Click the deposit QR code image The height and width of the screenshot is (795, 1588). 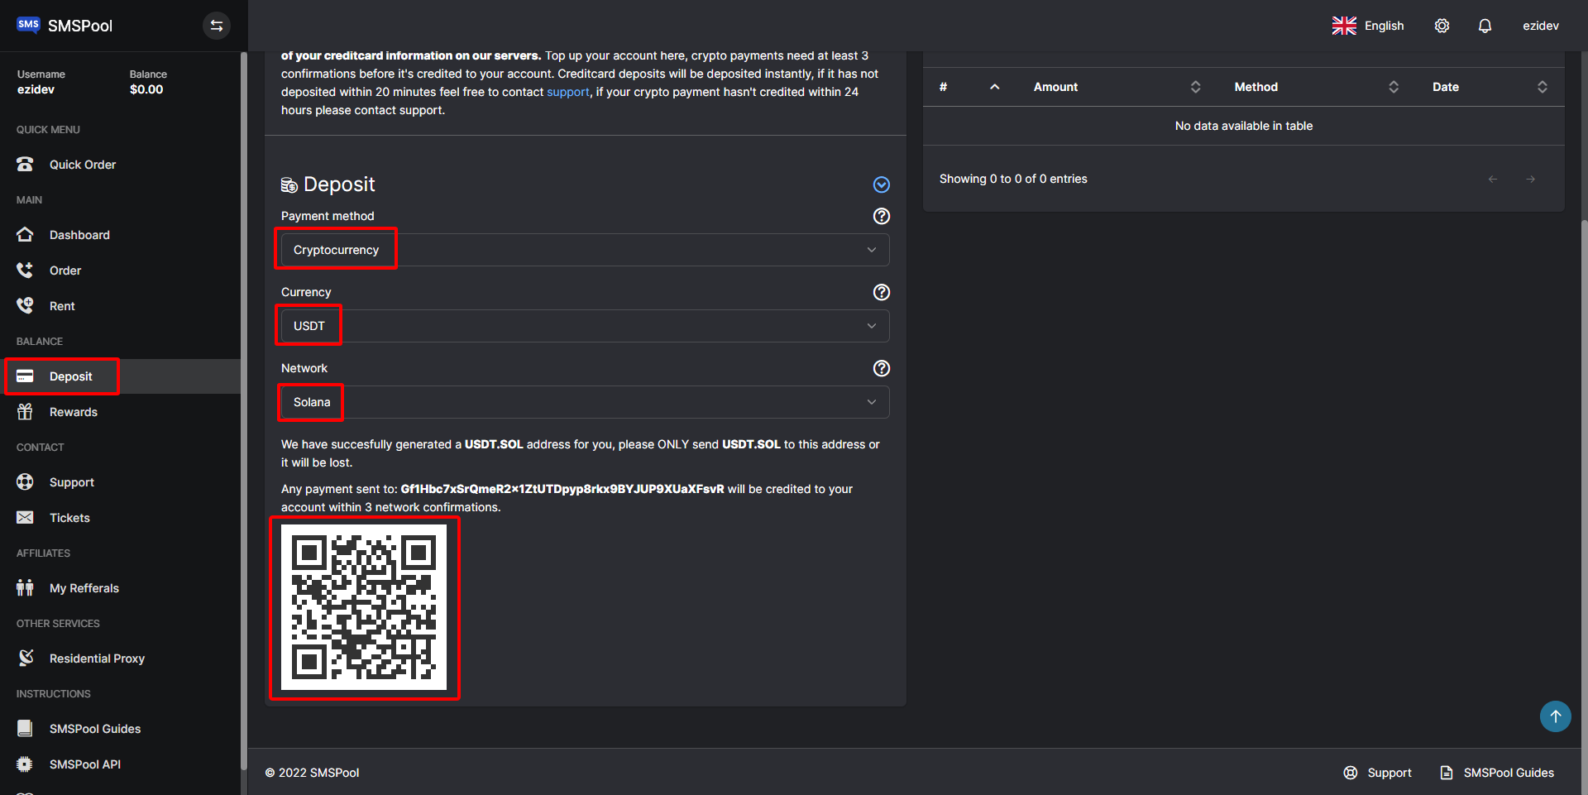364,607
